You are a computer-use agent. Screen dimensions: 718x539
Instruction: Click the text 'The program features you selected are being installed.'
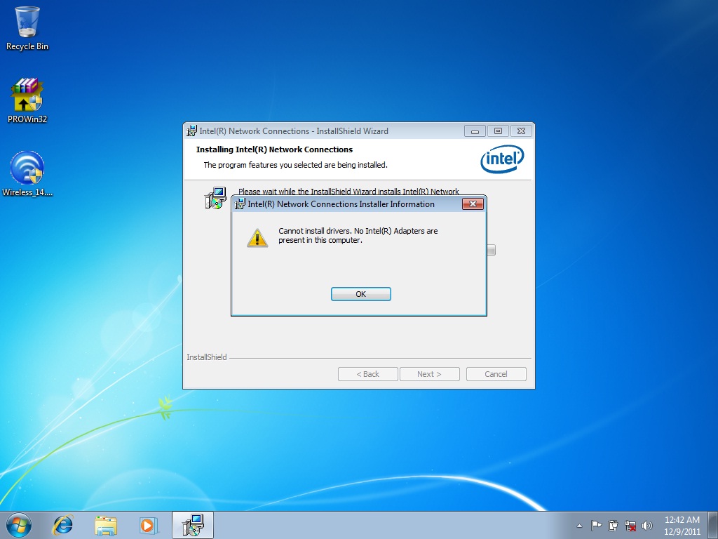click(295, 165)
